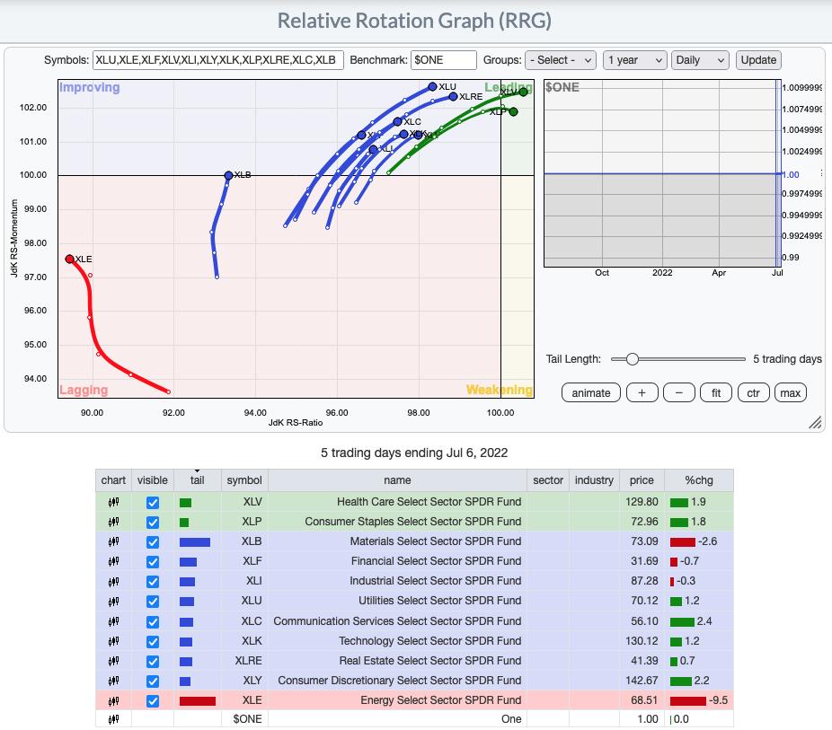This screenshot has width=832, height=730.
Task: Click the XLB data point on graph
Action: coord(228,175)
